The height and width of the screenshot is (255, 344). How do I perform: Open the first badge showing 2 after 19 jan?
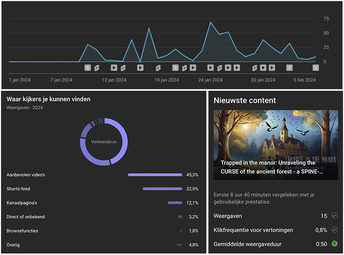[x=175, y=68]
